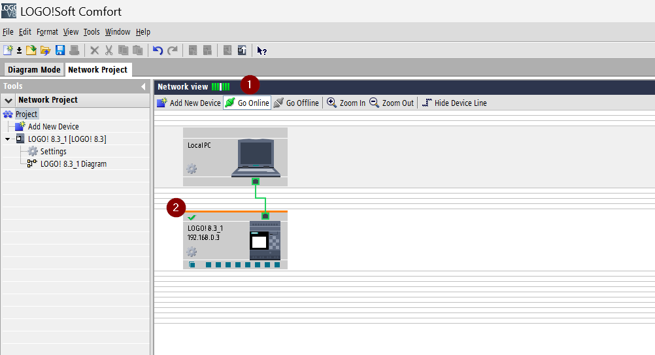
Task: Click the Copy icon in toolbar
Action: pos(123,50)
